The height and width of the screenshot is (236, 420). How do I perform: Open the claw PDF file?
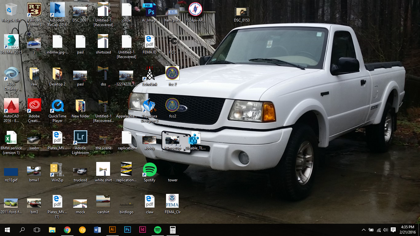tap(150, 205)
